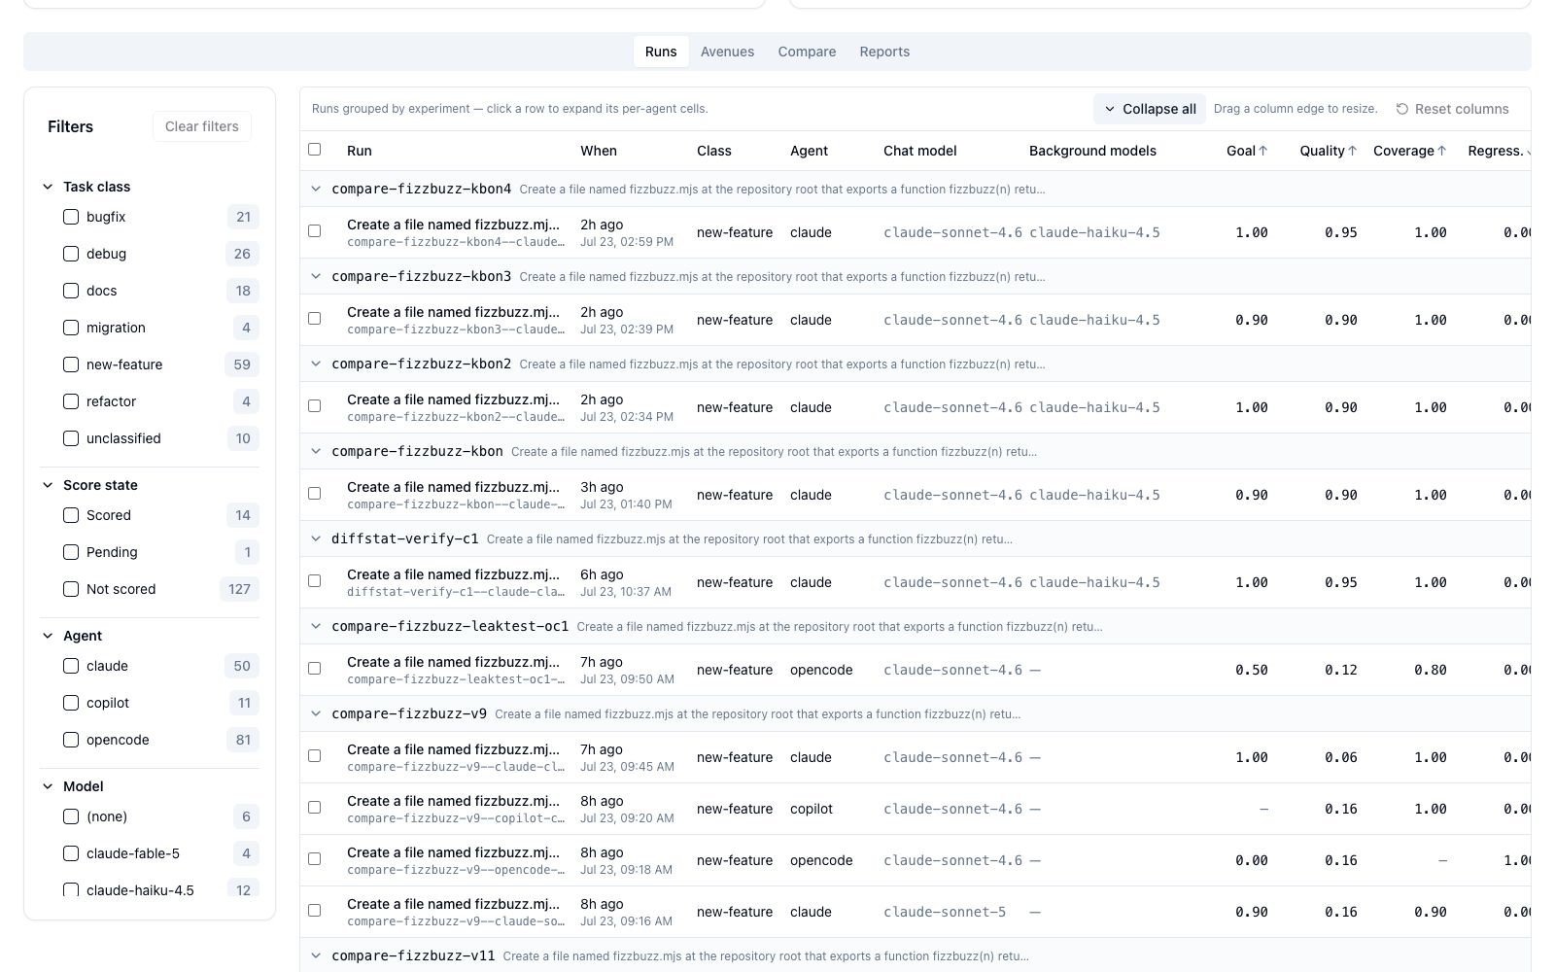Collapse the Agent filter section

tap(48, 636)
